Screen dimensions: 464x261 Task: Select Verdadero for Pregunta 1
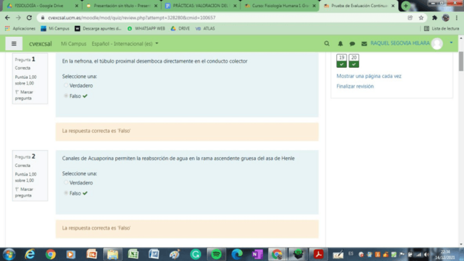66,85
